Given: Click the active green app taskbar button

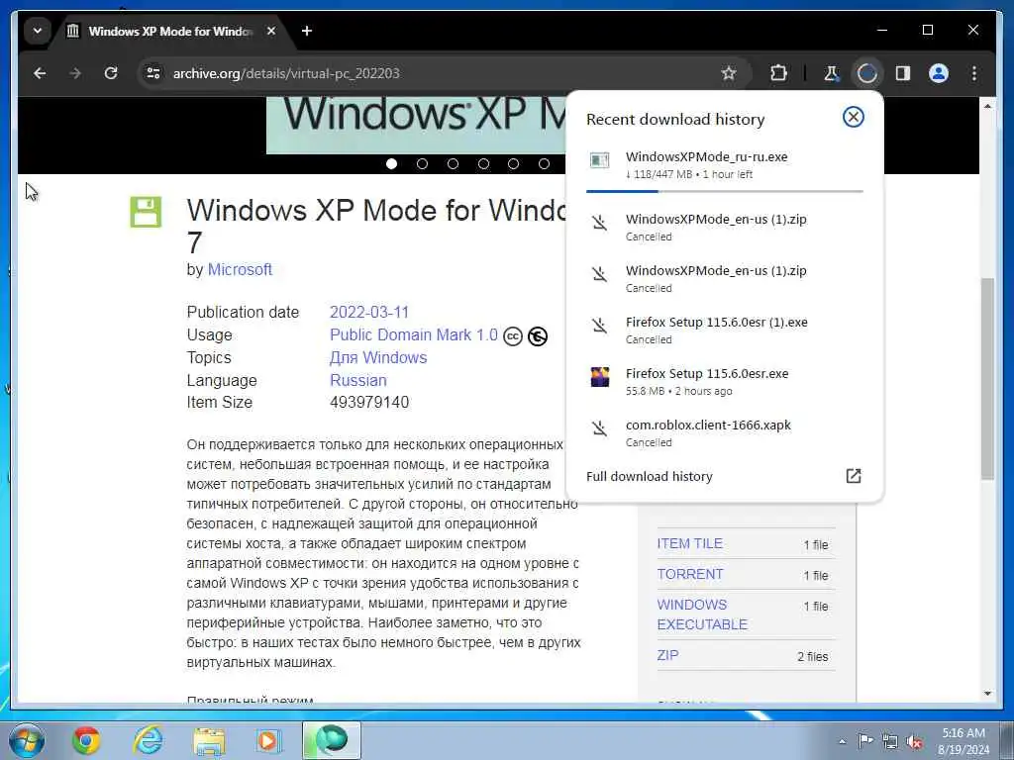Looking at the screenshot, I should pos(332,740).
